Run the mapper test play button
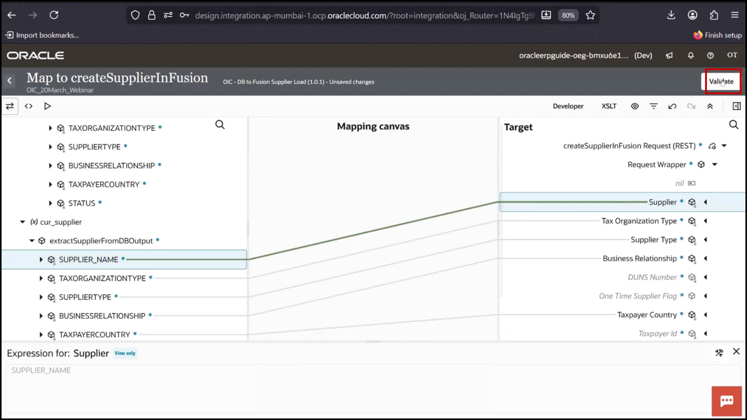 point(47,106)
